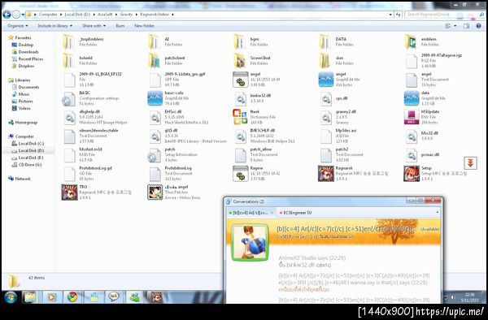Switch to the [b][c=4] Ar conversation tab

[251, 213]
